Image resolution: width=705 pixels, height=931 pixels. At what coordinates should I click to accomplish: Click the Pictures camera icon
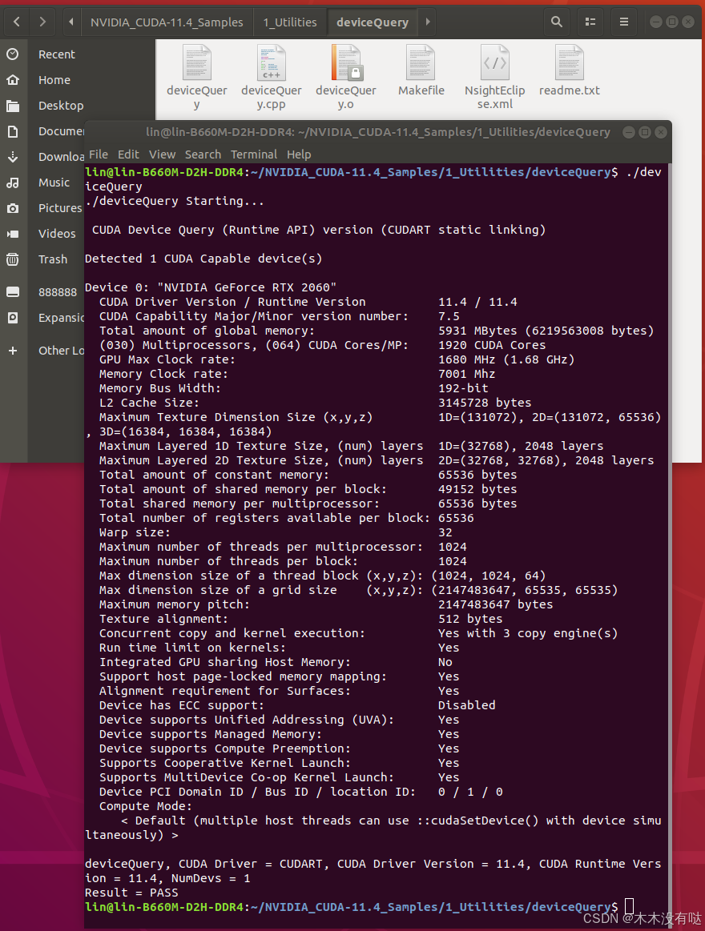[x=13, y=208]
